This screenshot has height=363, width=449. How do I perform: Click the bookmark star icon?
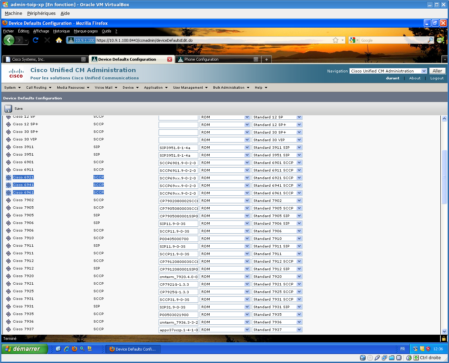click(335, 40)
